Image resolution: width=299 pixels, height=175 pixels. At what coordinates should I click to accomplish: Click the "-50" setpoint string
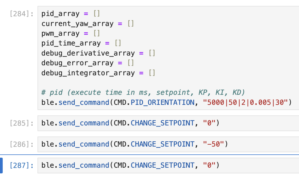click(213, 144)
